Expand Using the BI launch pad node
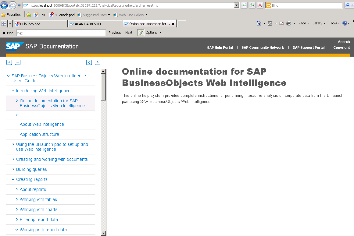The image size is (354, 236). pos(13,144)
